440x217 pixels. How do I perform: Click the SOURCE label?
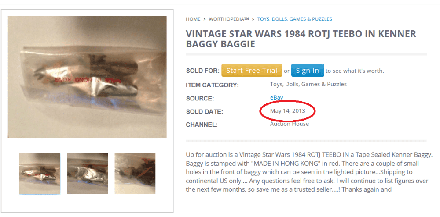coord(200,99)
